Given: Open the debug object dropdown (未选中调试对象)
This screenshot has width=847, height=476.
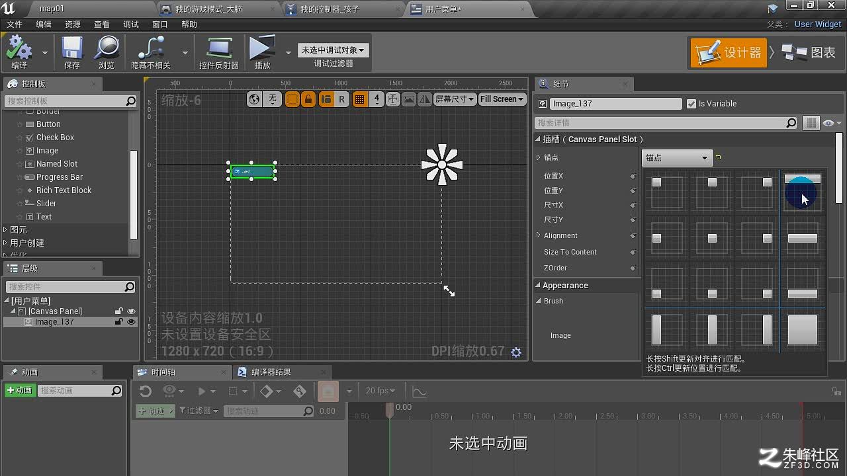Looking at the screenshot, I should pos(333,50).
